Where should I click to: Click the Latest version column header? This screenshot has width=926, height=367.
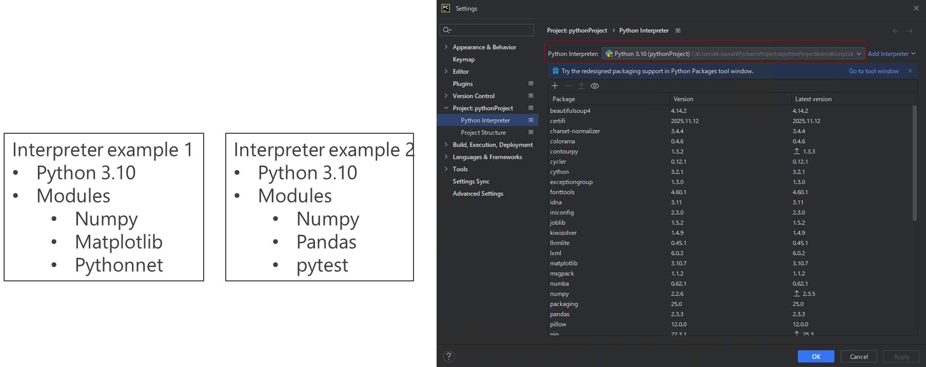[x=852, y=99]
